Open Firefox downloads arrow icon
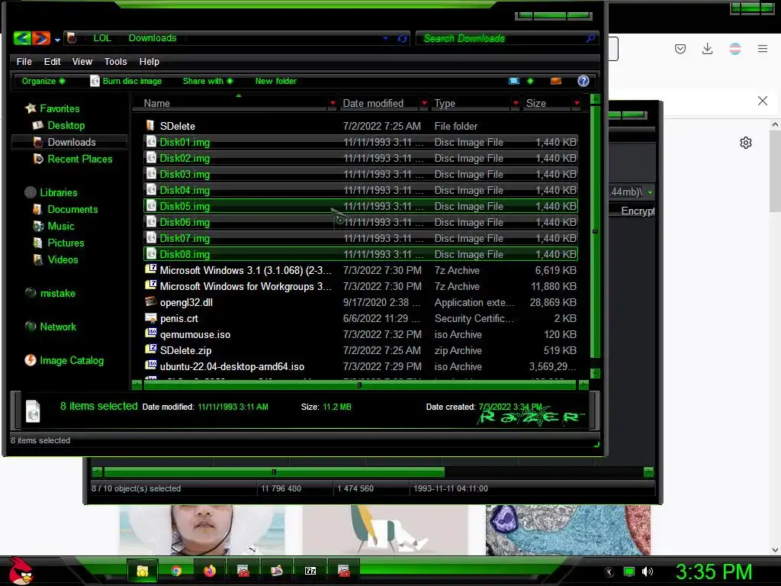The image size is (781, 586). pos(707,48)
